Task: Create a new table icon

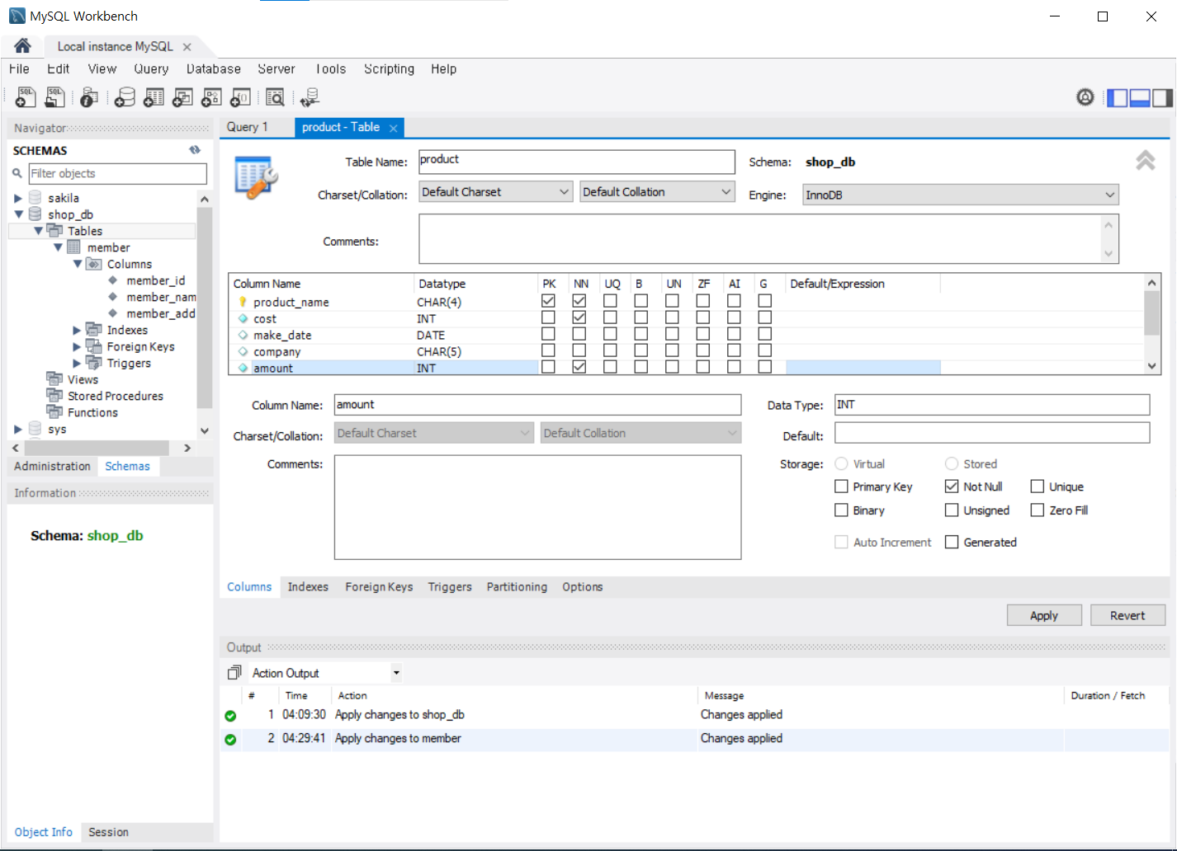Action: [154, 97]
